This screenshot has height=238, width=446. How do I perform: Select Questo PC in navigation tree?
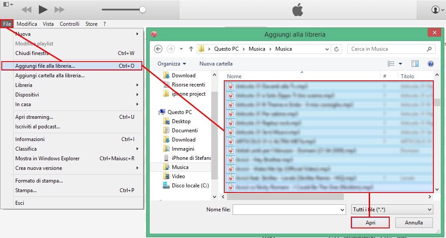pos(175,112)
